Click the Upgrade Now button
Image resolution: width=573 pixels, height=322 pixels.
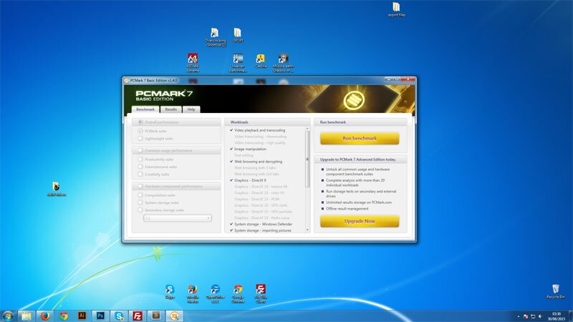pos(360,221)
